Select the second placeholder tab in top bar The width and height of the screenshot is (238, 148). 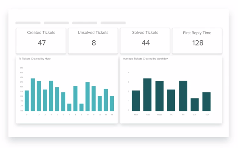tap(56, 23)
